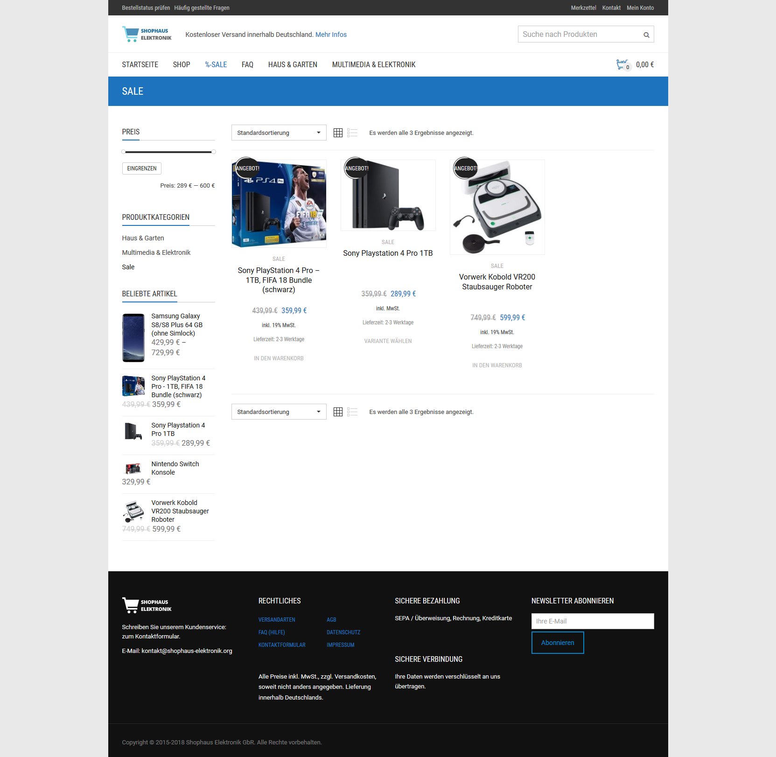The image size is (776, 757).
Task: Click cart total 0,00 € amount
Action: pyautogui.click(x=645, y=65)
